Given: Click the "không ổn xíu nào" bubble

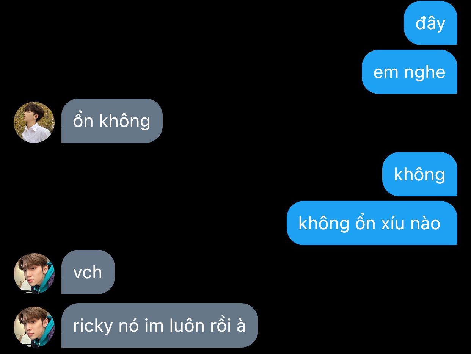Looking at the screenshot, I should coord(372,223).
